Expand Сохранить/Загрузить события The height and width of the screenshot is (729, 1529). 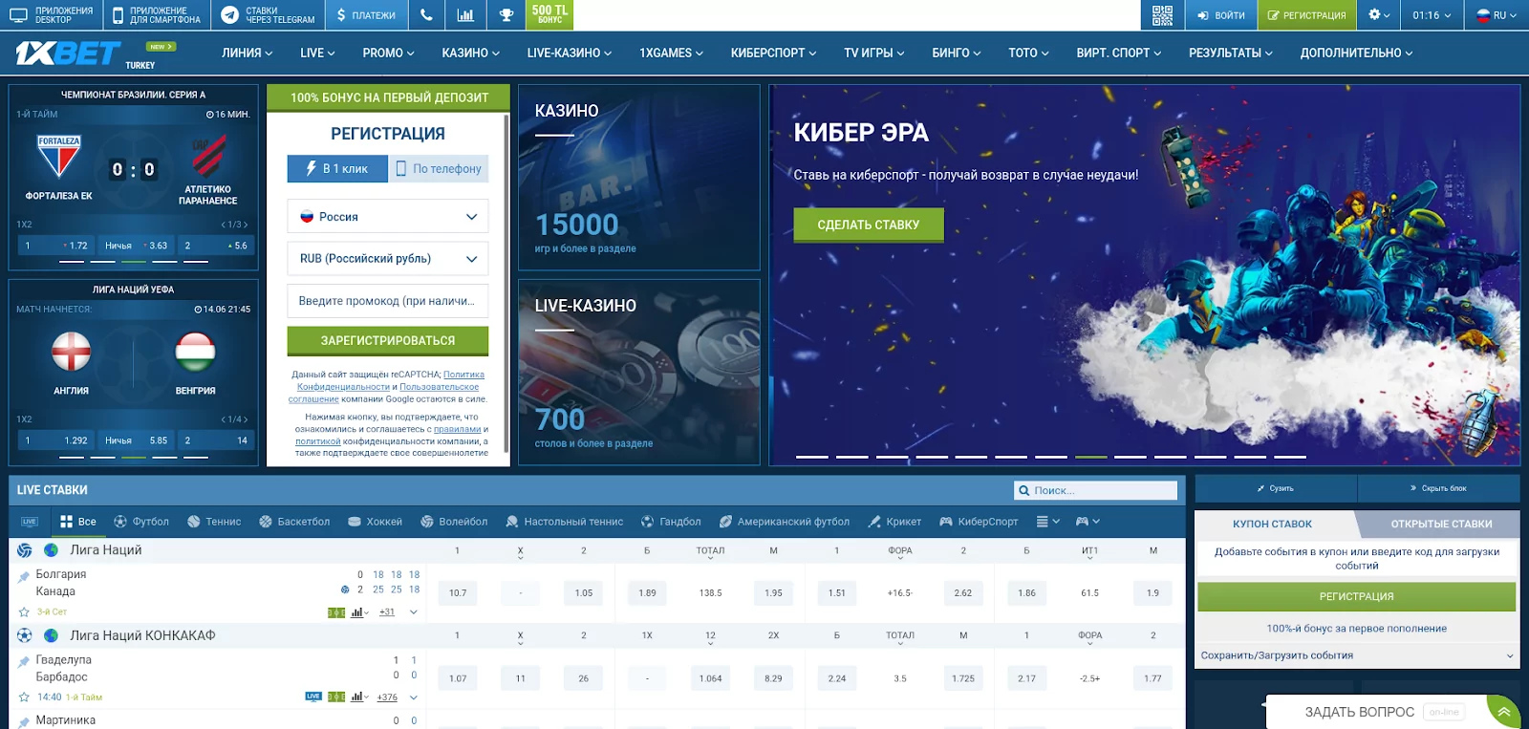pos(1357,655)
